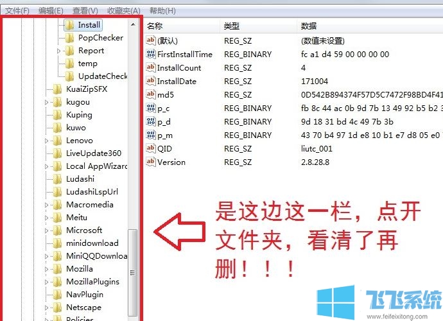Viewport: 443px width, 321px height.
Task: Open the 查看(V) menu
Action: coord(85,11)
